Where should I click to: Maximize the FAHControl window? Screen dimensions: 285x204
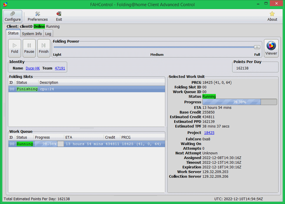(x=266, y=4)
